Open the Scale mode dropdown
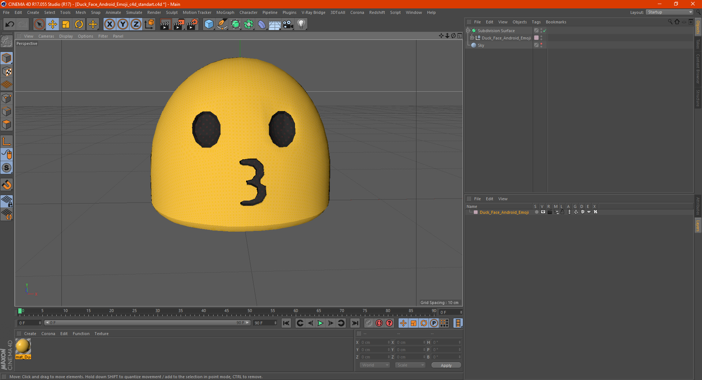This screenshot has width=702, height=380. pos(410,365)
